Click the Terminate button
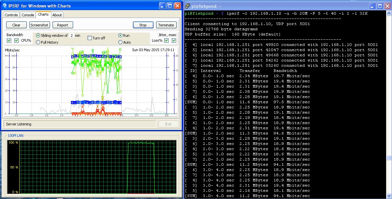Screen dimensions: 392x199 coord(166,25)
